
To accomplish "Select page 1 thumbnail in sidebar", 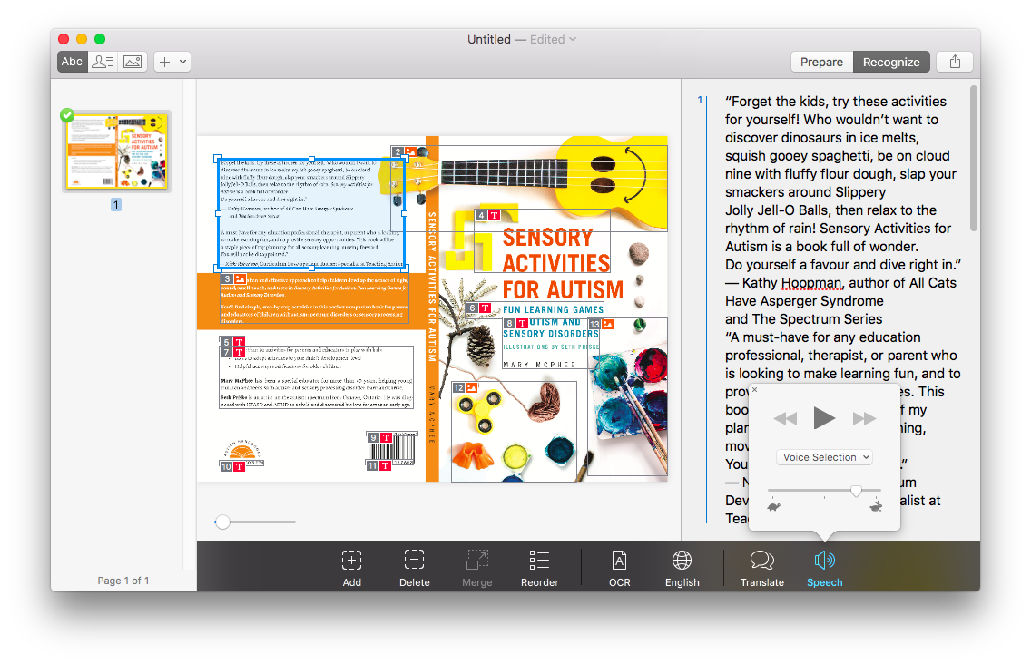I will point(115,151).
